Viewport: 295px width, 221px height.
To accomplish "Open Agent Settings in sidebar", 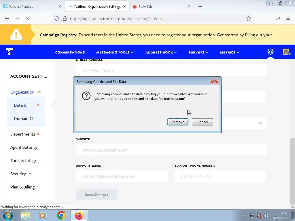I will [x=24, y=148].
